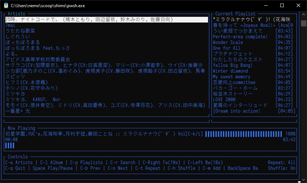
Task: Select artist スピッツ
Action: click(x=15, y=77)
